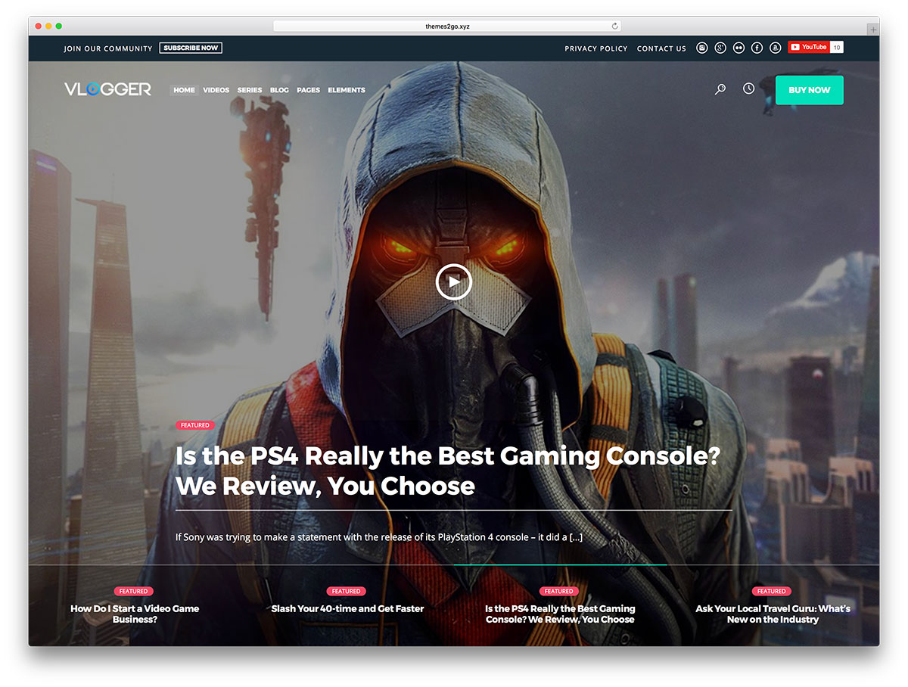This screenshot has width=908, height=687.
Task: Click the Subscribe Now button
Action: coord(191,48)
